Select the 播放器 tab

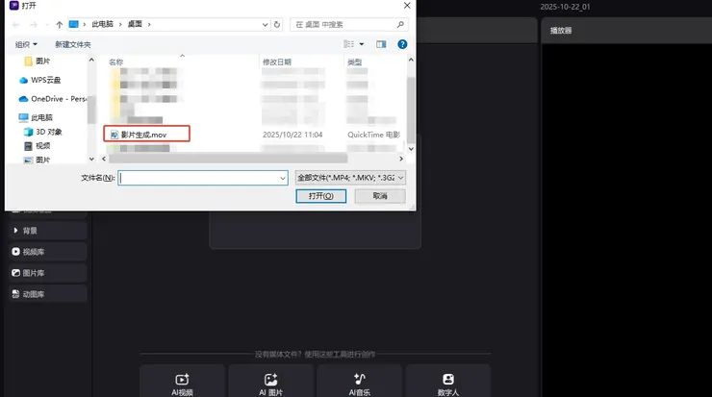click(561, 31)
